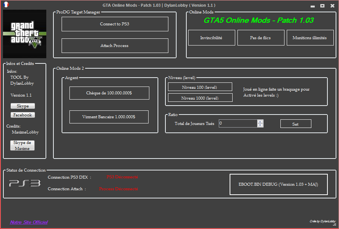Activate the Invincibilité mod
This screenshot has width=339, height=229.
click(x=211, y=38)
